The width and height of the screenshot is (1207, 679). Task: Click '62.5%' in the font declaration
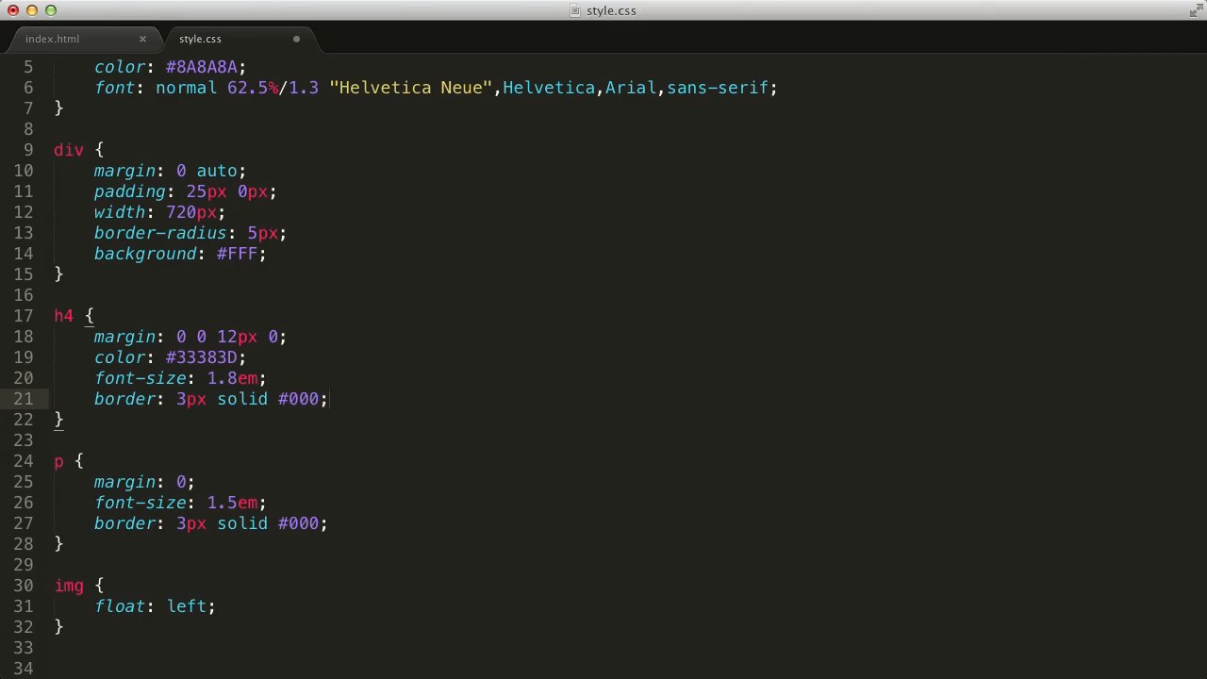click(x=253, y=88)
